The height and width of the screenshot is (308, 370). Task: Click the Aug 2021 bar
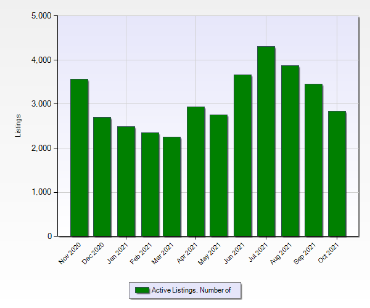290,151
